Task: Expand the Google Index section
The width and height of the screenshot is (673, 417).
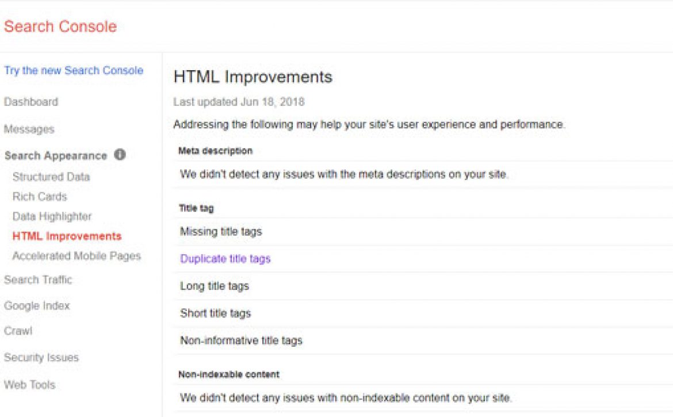Action: coord(36,306)
